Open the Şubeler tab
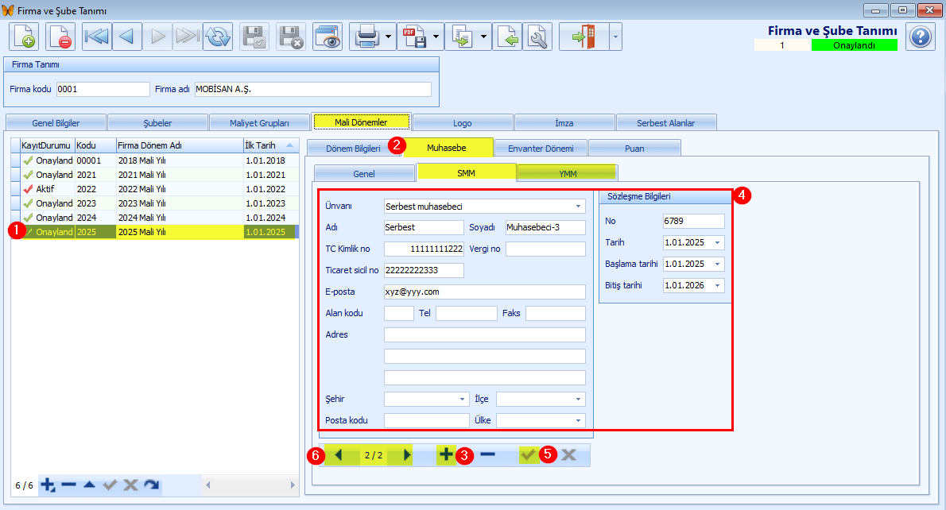Image resolution: width=946 pixels, height=510 pixels. point(157,123)
